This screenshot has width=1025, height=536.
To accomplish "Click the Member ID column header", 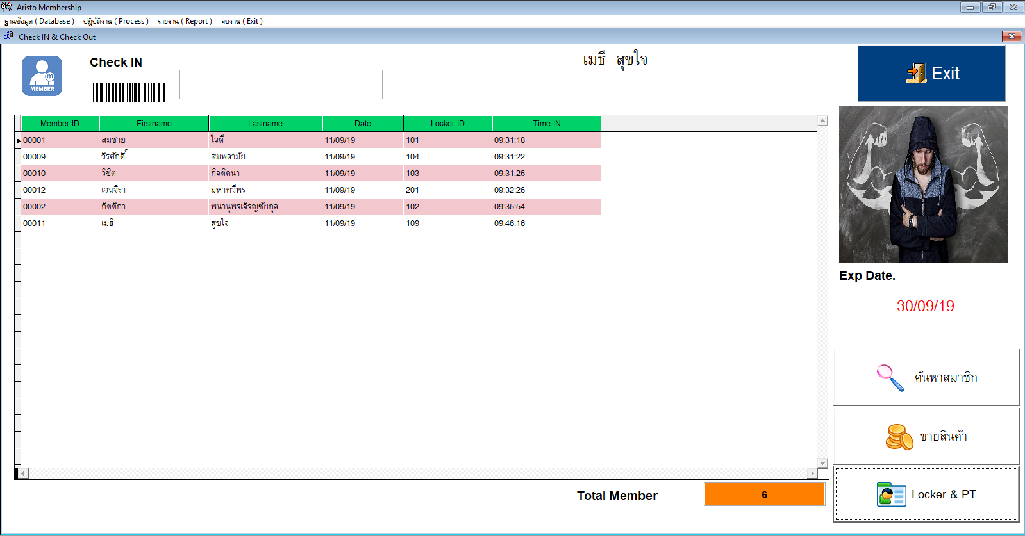I will click(x=60, y=124).
